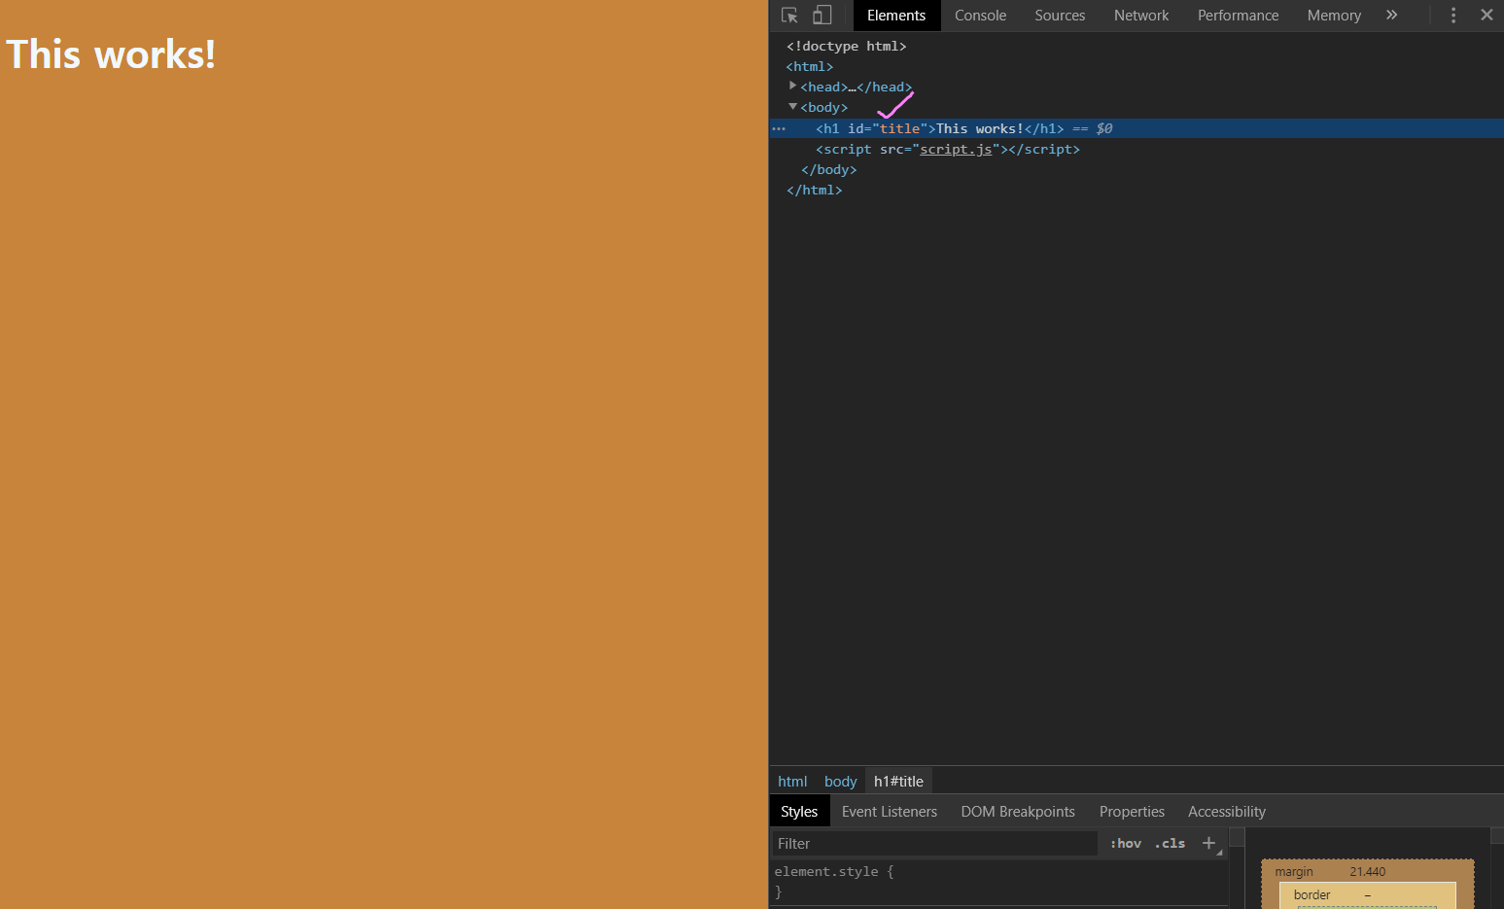
Task: Select html in the breadcrumb bar
Action: coord(792,782)
